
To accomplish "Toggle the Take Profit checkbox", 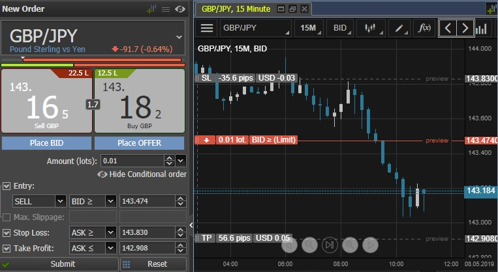I will point(7,249).
